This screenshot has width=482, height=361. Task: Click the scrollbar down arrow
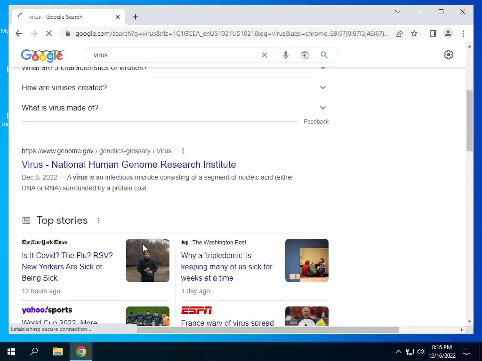pyautogui.click(x=469, y=322)
